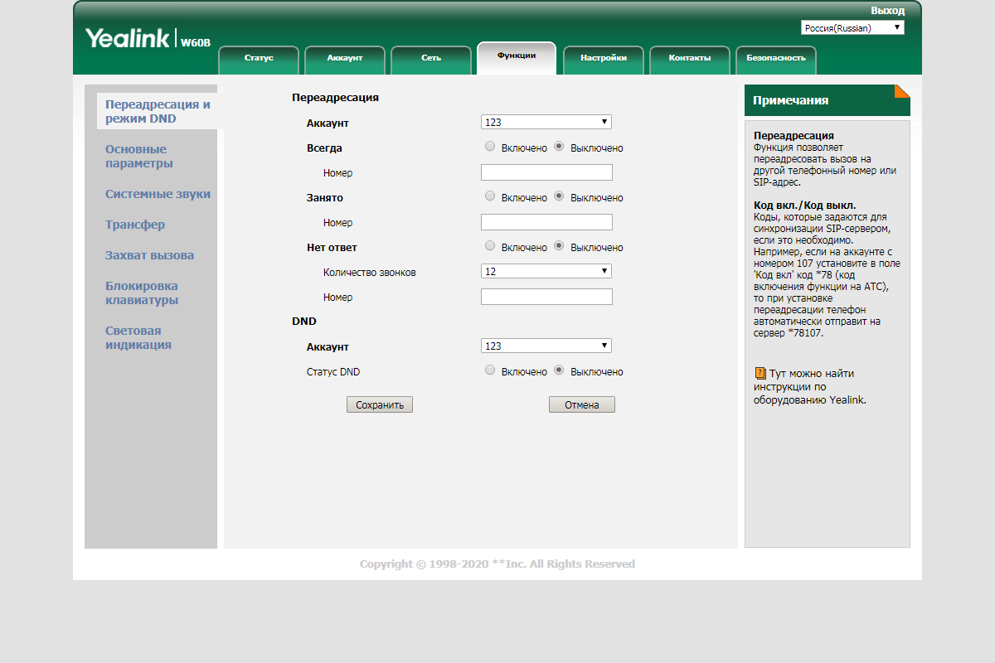This screenshot has width=995, height=663.
Task: Click the Отмена button
Action: tap(581, 405)
